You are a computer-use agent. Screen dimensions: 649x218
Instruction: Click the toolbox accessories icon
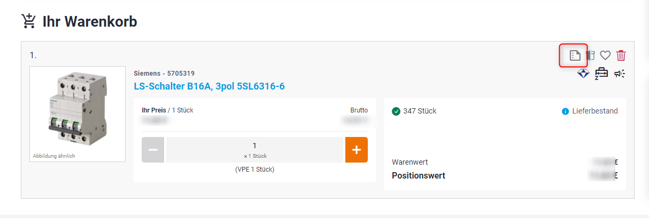pyautogui.click(x=601, y=74)
